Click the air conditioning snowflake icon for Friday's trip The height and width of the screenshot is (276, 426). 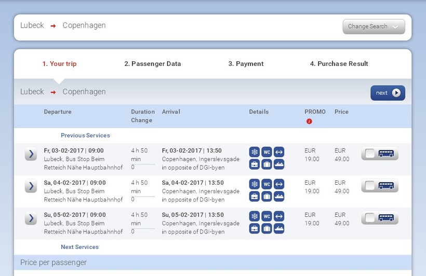(x=255, y=152)
